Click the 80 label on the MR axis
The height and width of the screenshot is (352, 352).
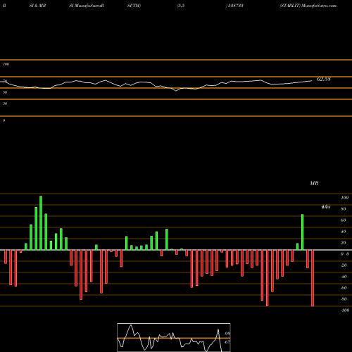click(344, 209)
